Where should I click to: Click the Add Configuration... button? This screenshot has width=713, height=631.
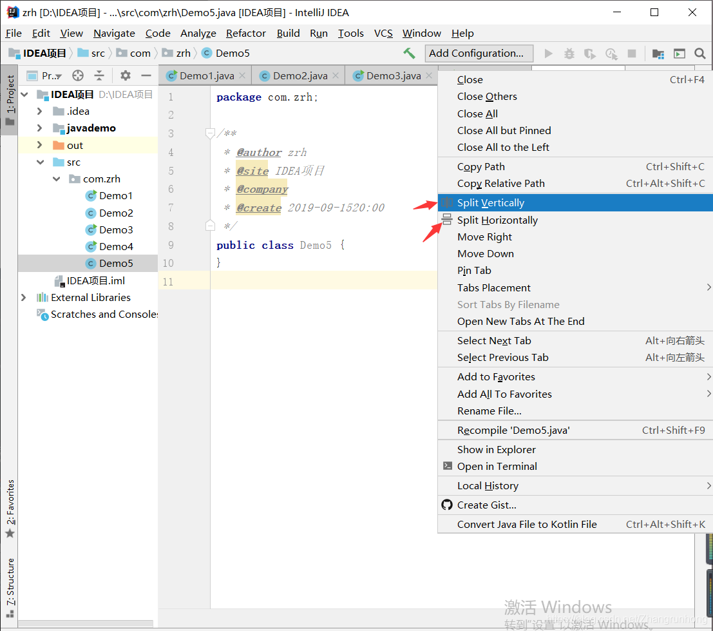point(479,53)
